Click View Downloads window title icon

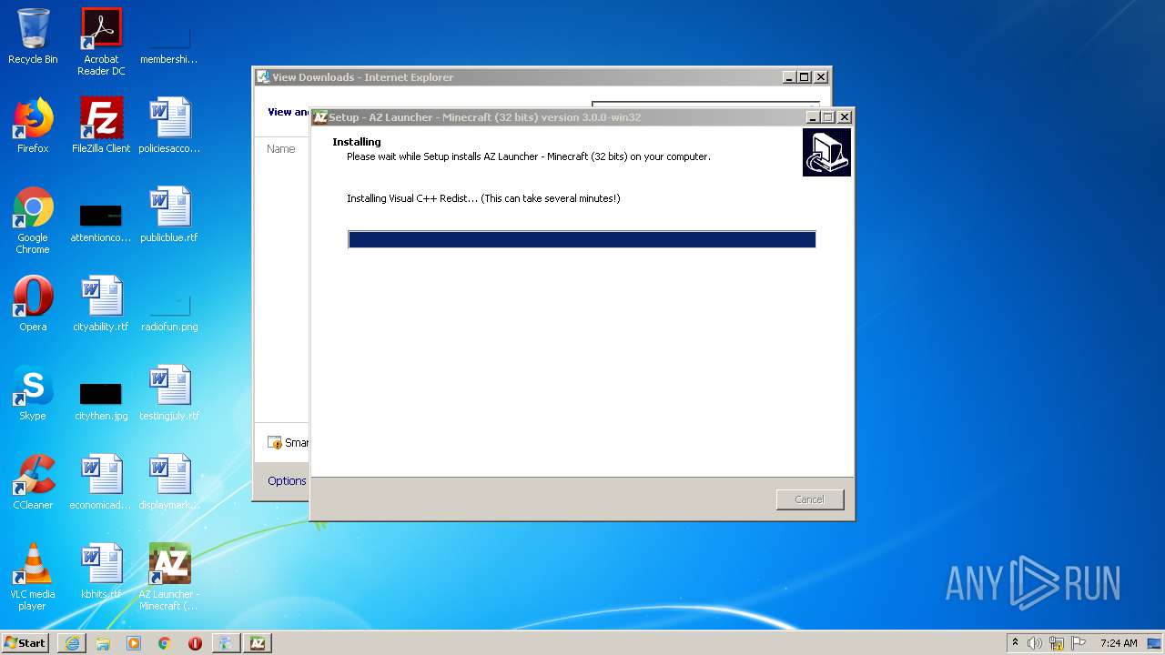pyautogui.click(x=263, y=77)
